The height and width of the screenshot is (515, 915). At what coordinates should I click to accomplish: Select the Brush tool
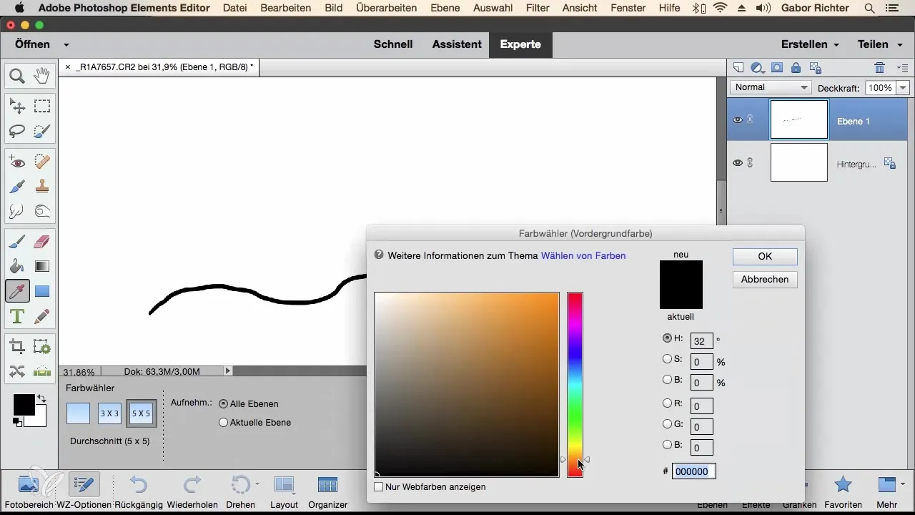coord(17,242)
